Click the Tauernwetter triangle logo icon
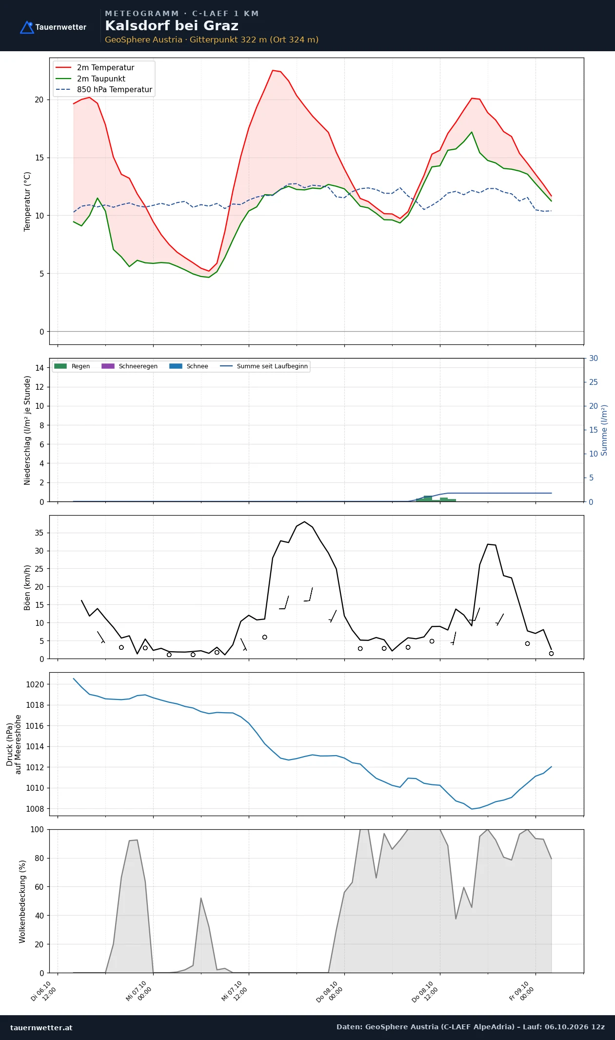 [x=27, y=27]
